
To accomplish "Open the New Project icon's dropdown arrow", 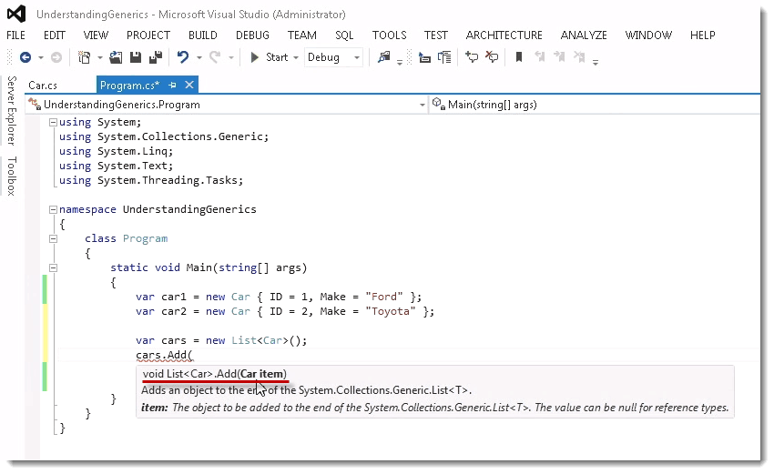I will (x=100, y=57).
